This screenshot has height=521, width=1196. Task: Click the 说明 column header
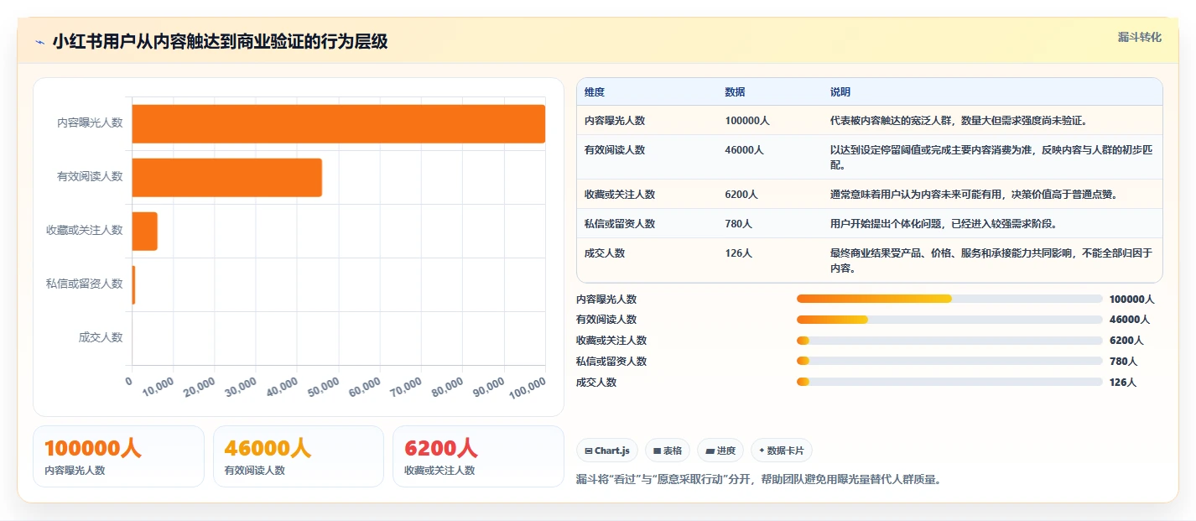840,91
